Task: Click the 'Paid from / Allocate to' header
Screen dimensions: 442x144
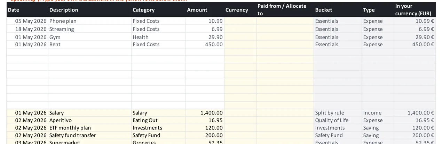Action: click(285, 10)
